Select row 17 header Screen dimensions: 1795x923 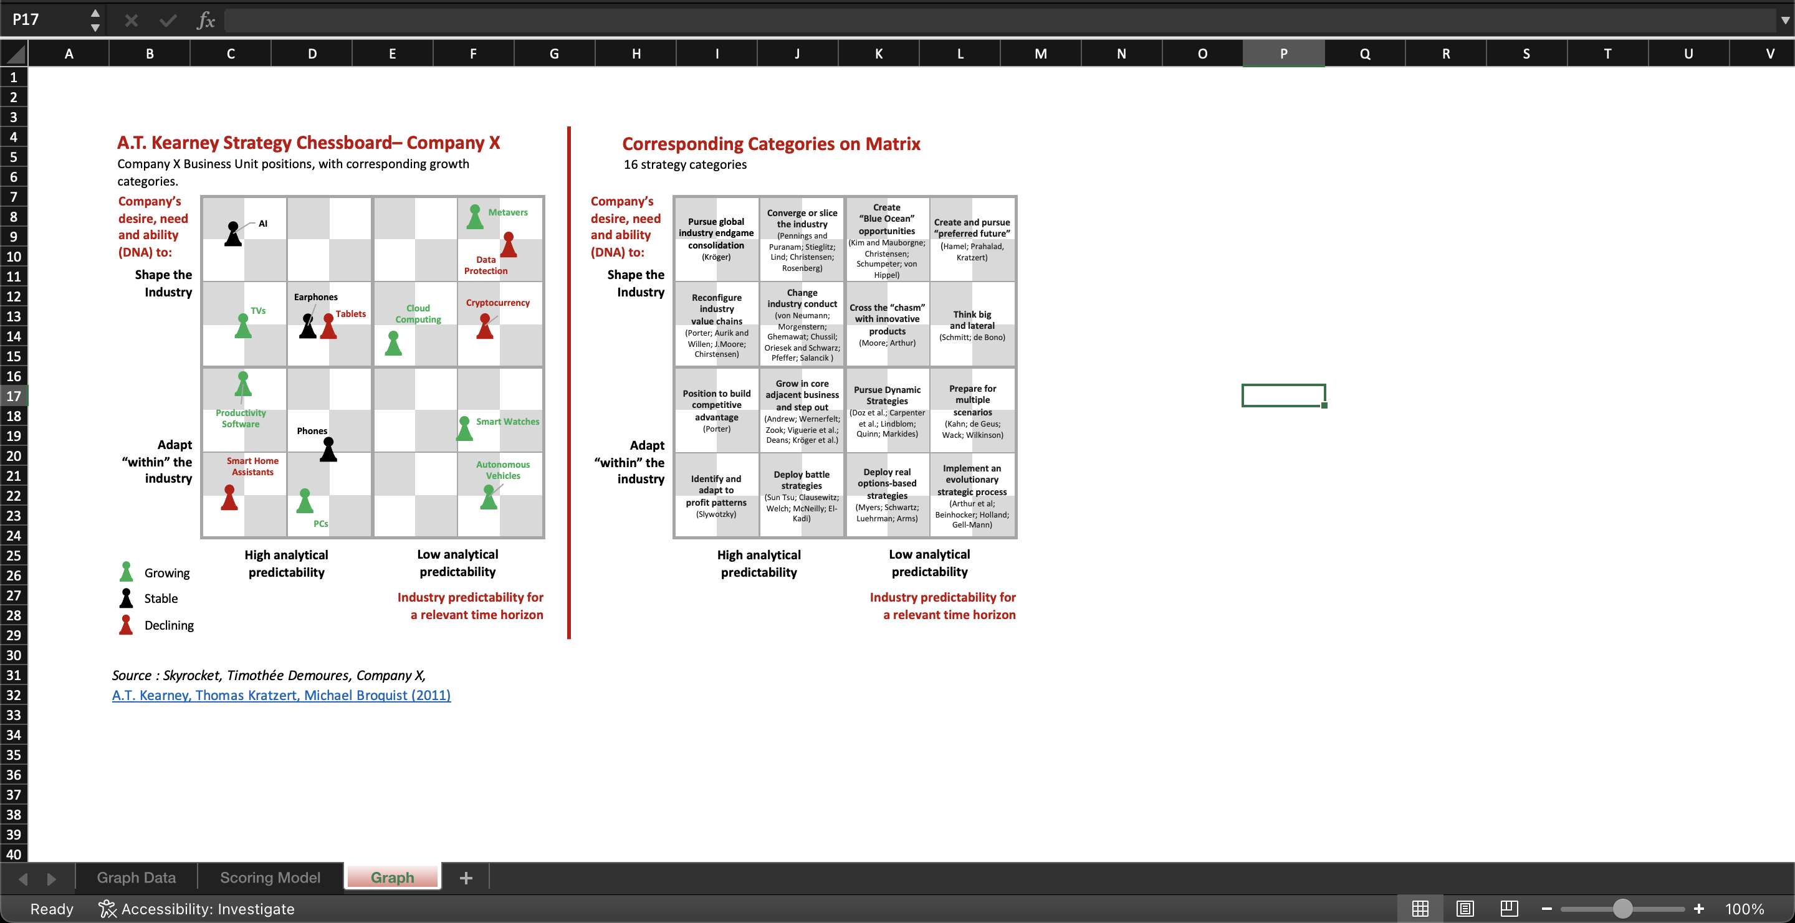click(x=14, y=395)
